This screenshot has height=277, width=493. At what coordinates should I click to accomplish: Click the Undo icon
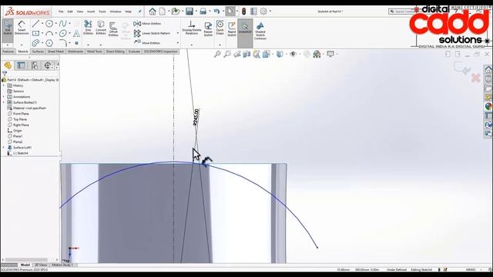[216, 12]
